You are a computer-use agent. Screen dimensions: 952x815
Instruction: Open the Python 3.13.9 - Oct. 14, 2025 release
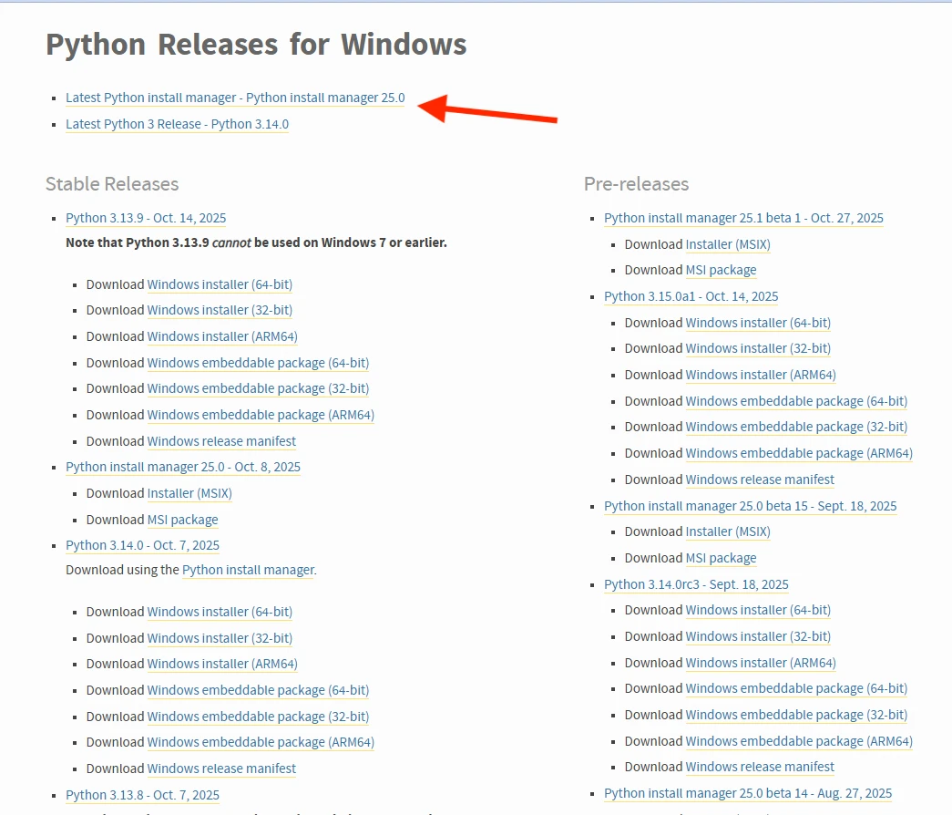tap(146, 218)
